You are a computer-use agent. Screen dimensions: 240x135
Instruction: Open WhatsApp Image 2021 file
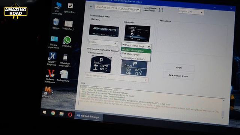tap(65, 60)
